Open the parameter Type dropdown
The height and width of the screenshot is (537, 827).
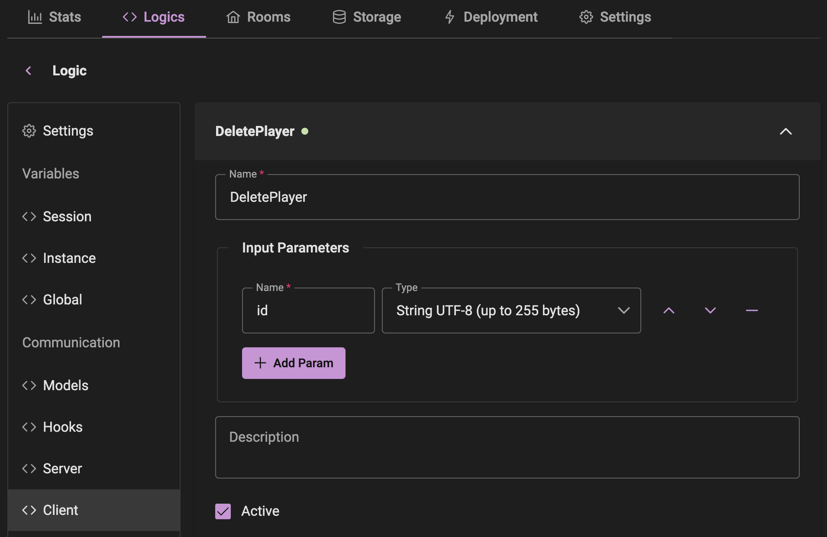(511, 311)
